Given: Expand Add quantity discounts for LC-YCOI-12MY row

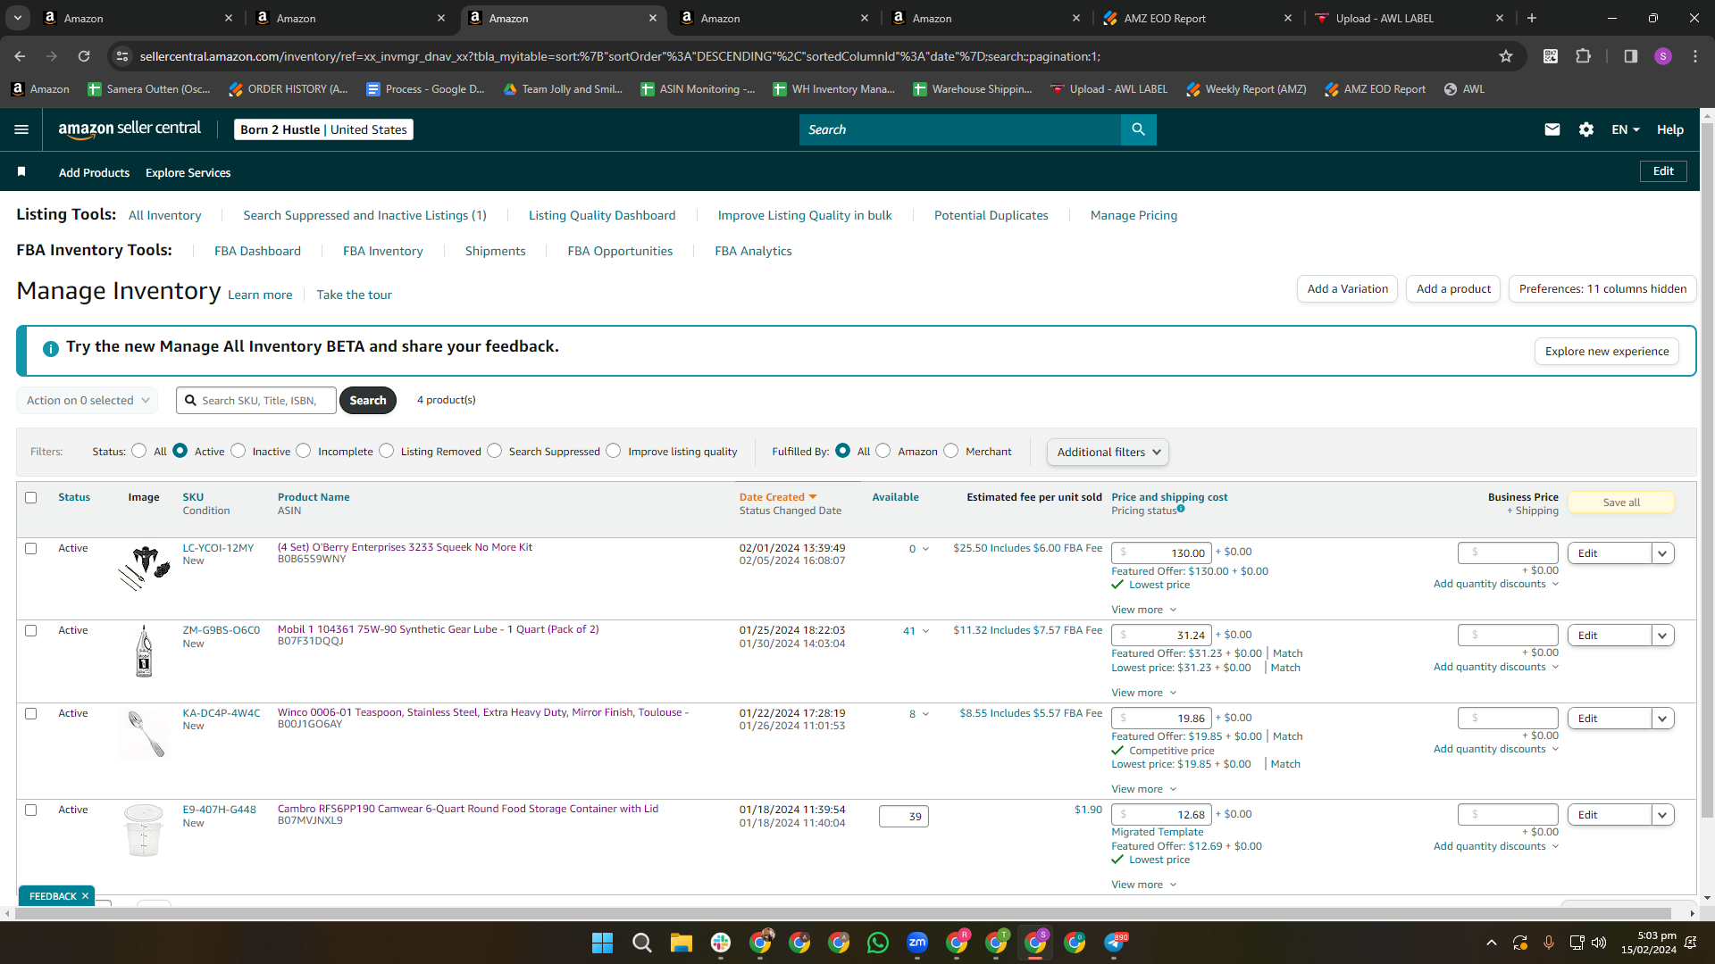Looking at the screenshot, I should click(1496, 584).
